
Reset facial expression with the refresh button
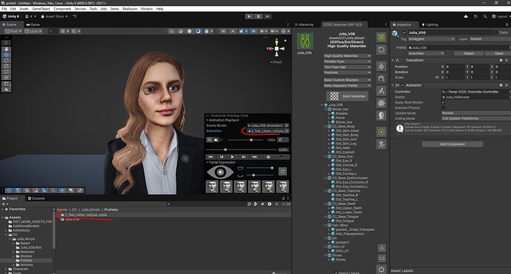pos(282,171)
